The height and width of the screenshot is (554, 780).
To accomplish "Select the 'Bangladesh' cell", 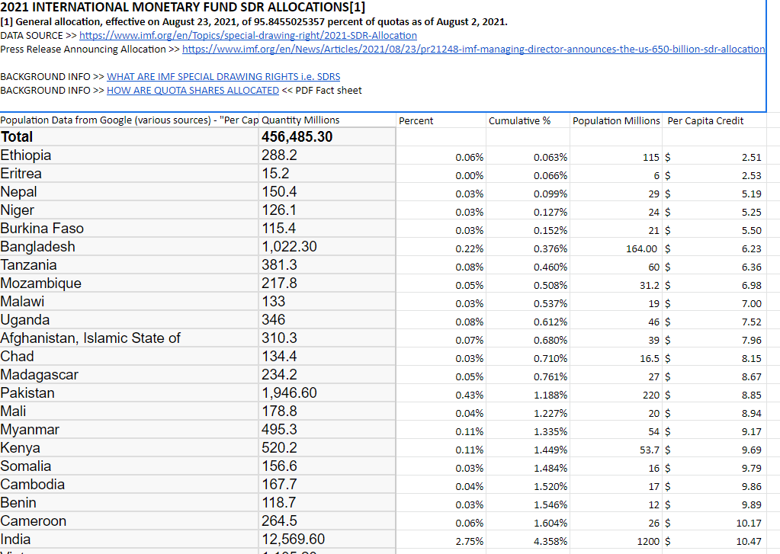I will [130, 247].
